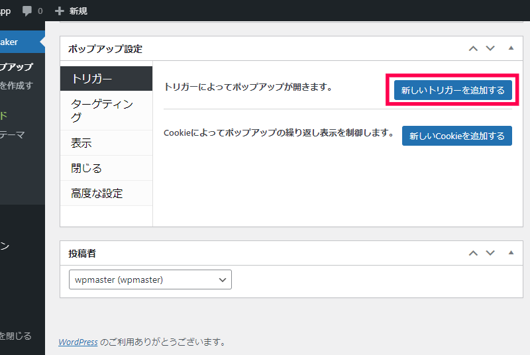Go to the 高度な設定 tab
Image resolution: width=530 pixels, height=355 pixels.
click(106, 193)
